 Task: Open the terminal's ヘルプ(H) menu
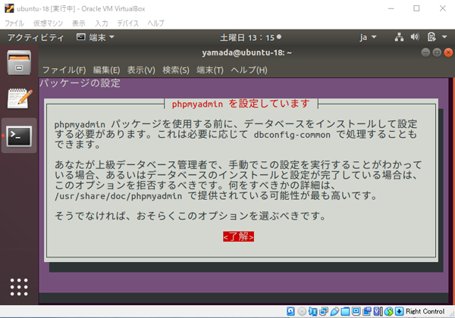pos(249,70)
